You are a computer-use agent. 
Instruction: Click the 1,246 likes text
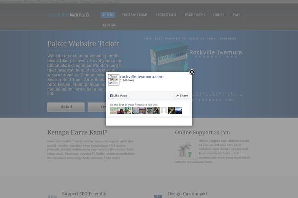click(x=127, y=80)
